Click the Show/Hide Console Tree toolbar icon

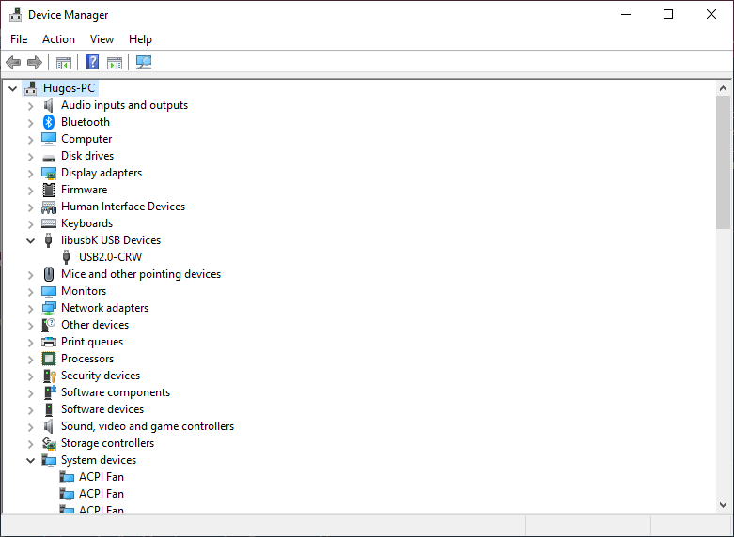click(64, 62)
